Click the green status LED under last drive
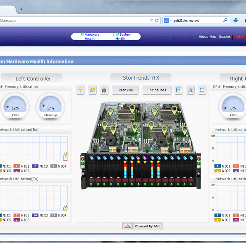The width and height of the screenshot is (246, 243). point(191,184)
